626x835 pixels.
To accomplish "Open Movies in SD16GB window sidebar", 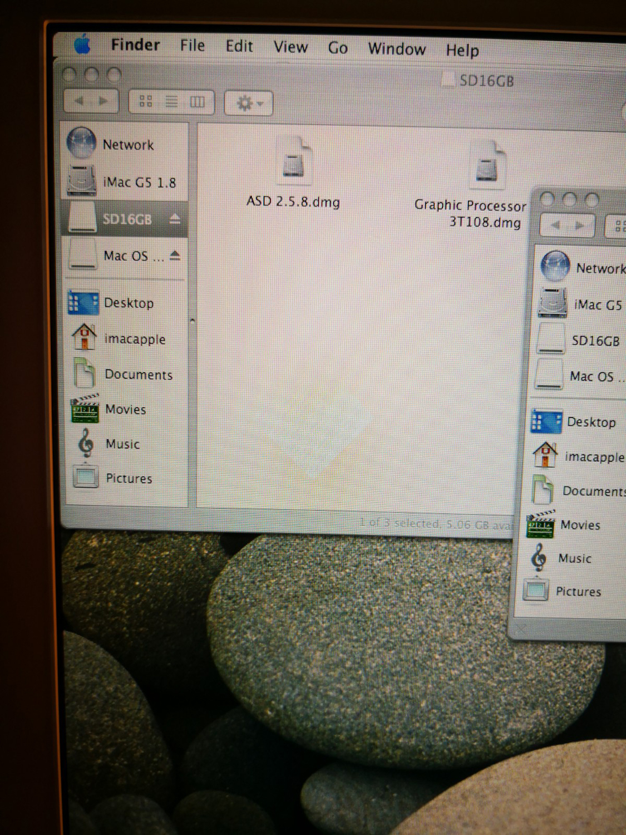I will 125,409.
